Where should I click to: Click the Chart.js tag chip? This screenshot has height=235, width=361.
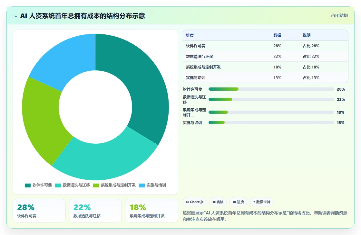pos(195,202)
